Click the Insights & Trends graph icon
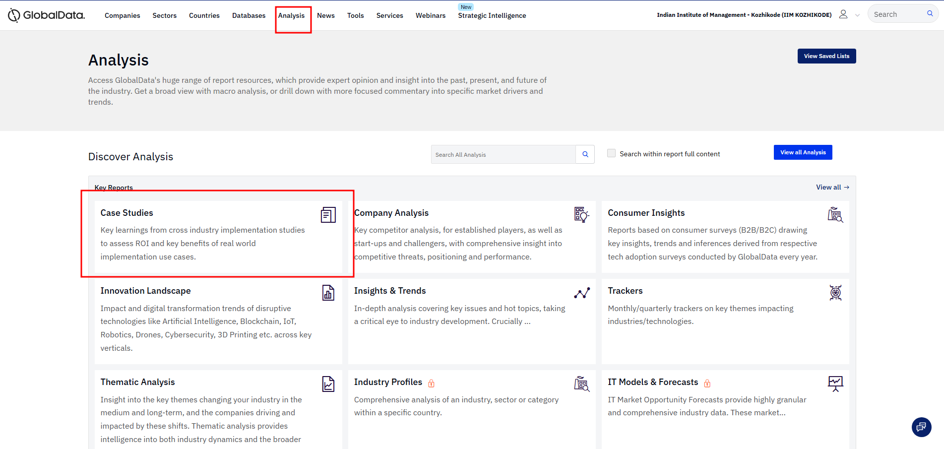Image resolution: width=944 pixels, height=449 pixels. click(x=581, y=293)
